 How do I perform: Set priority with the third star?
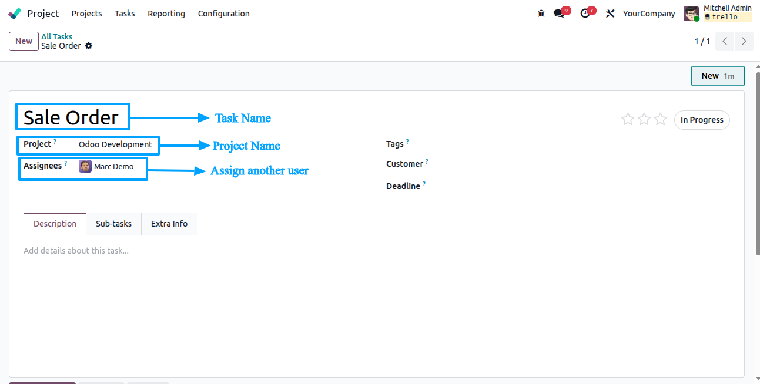661,119
